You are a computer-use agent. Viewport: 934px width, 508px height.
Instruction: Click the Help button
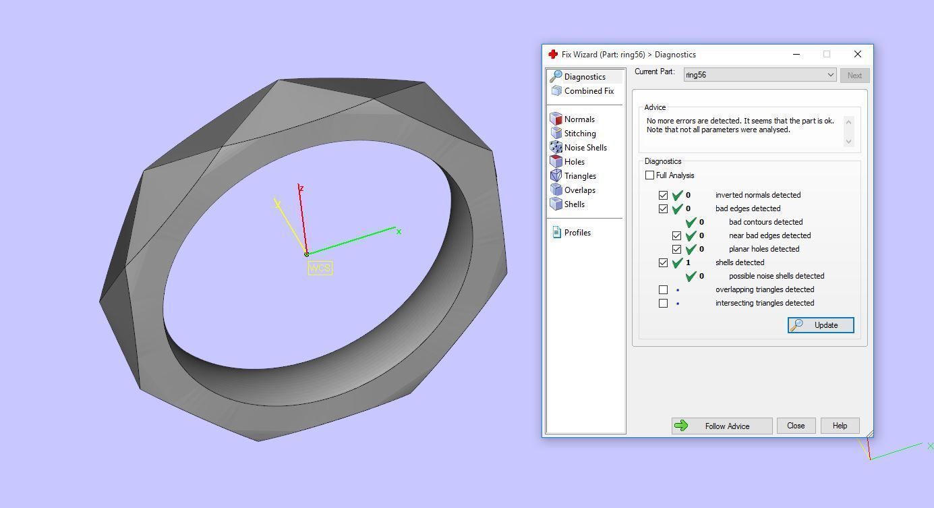[840, 426]
